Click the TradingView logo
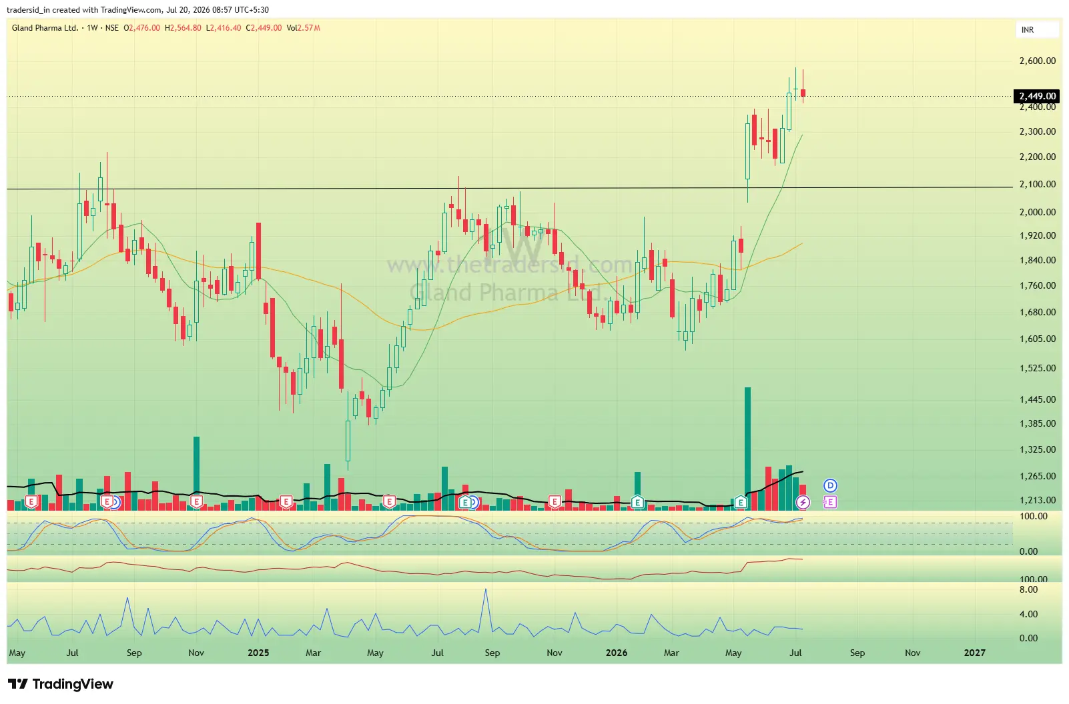The height and width of the screenshot is (704, 1069). [x=61, y=684]
